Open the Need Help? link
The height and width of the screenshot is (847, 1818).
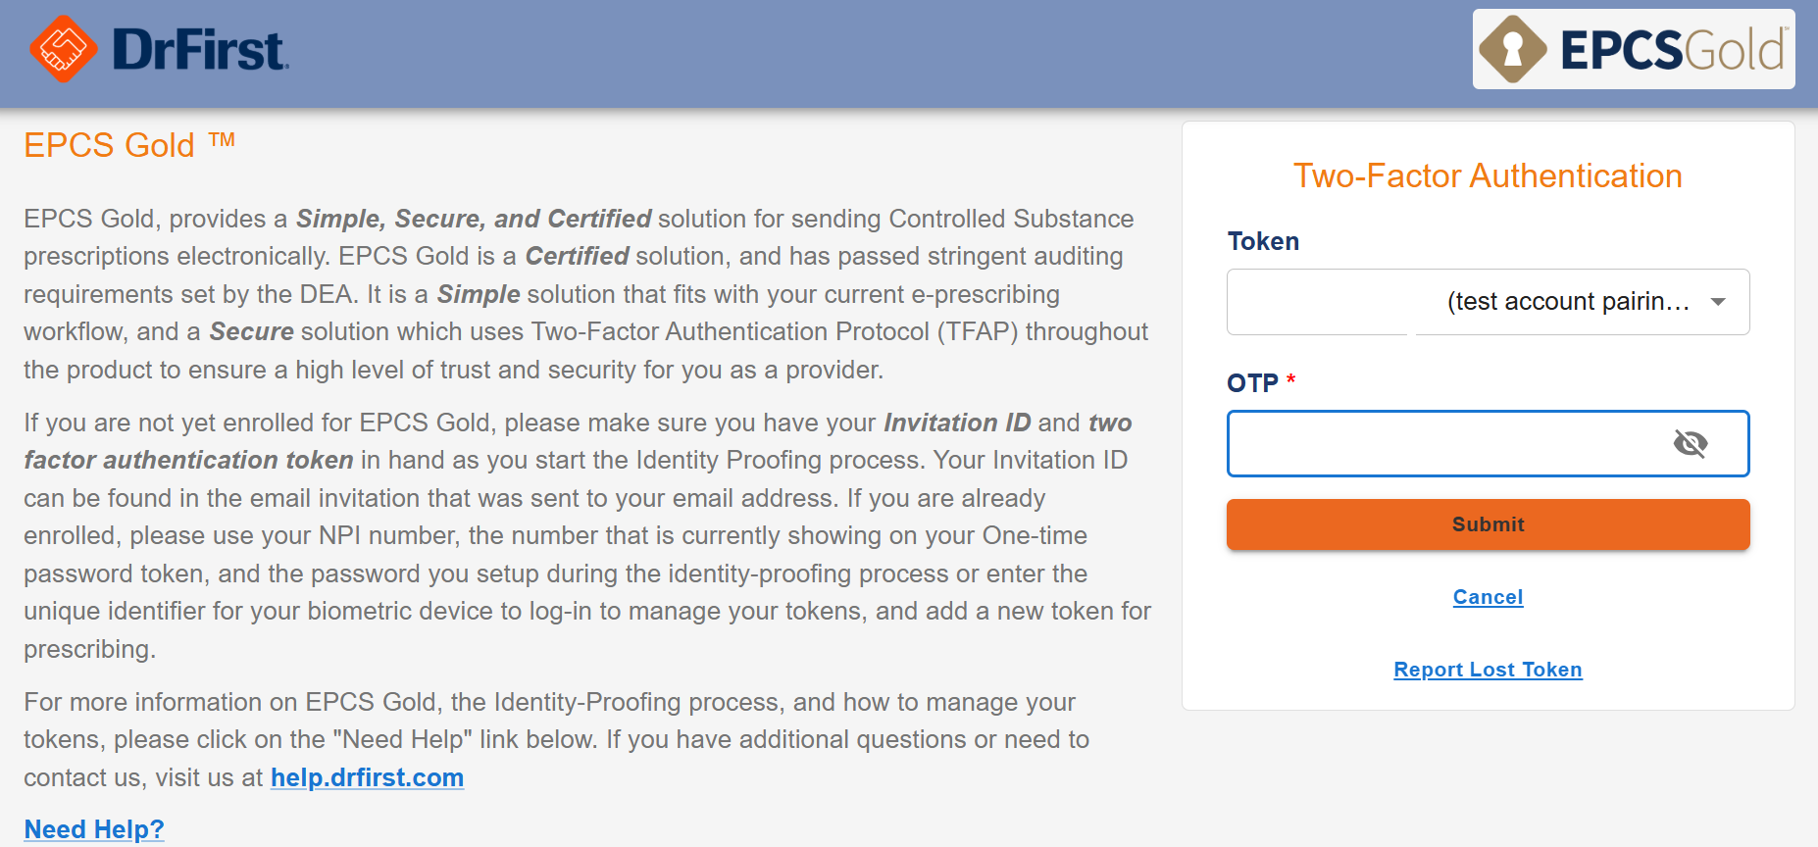coord(94,829)
